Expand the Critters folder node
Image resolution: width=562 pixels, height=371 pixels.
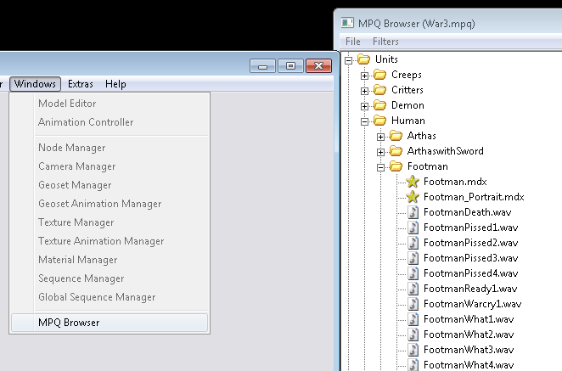pos(364,91)
